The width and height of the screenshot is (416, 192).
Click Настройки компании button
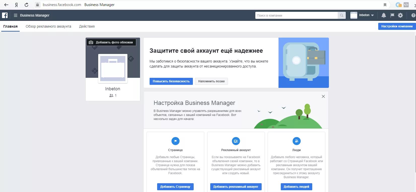pyautogui.click(x=397, y=26)
